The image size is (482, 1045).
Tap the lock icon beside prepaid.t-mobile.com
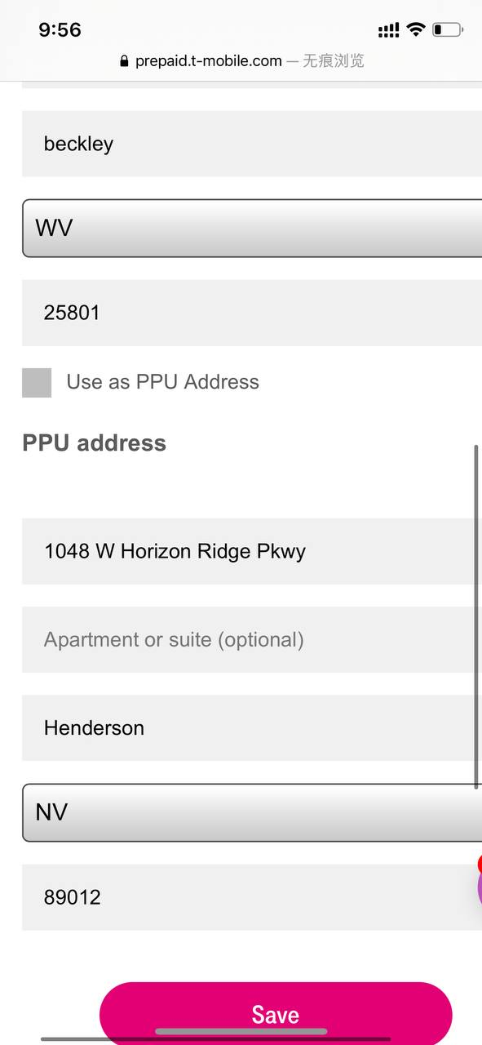124,61
